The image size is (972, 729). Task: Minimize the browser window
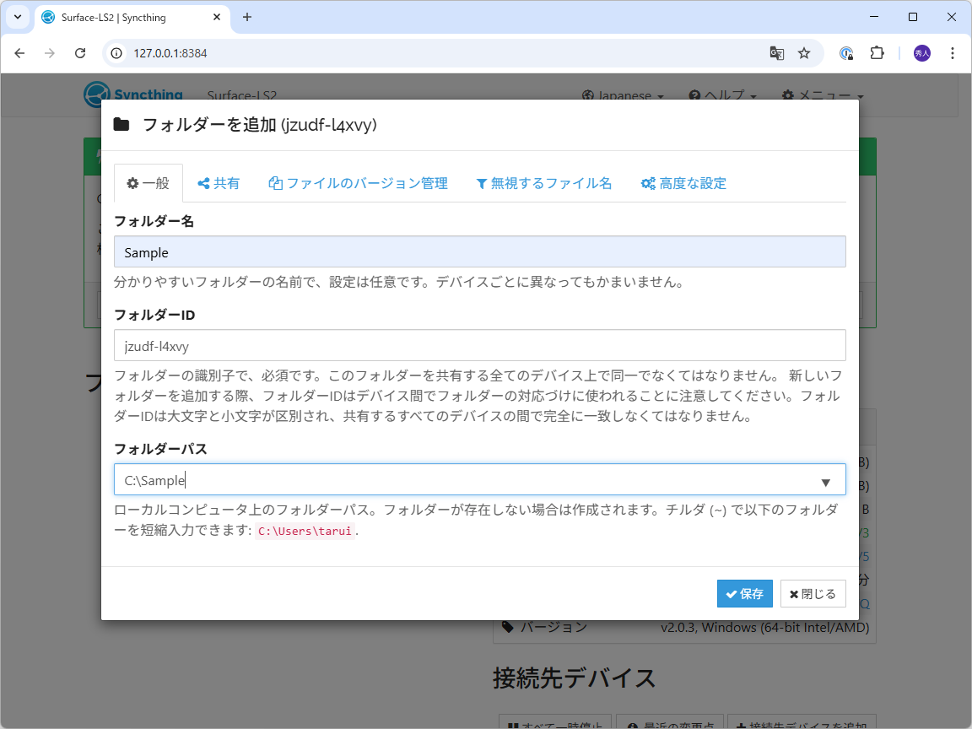tap(874, 18)
